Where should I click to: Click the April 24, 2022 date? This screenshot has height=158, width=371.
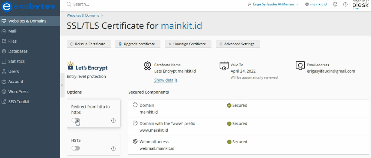[243, 71]
